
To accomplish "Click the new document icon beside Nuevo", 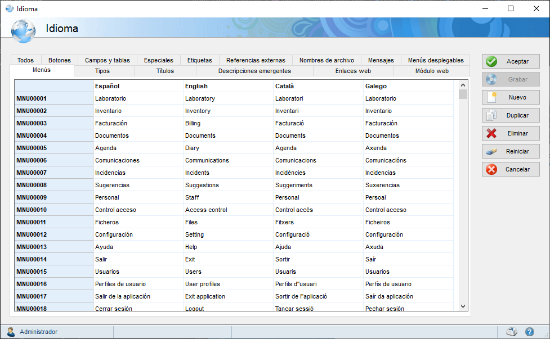I will [x=491, y=97].
